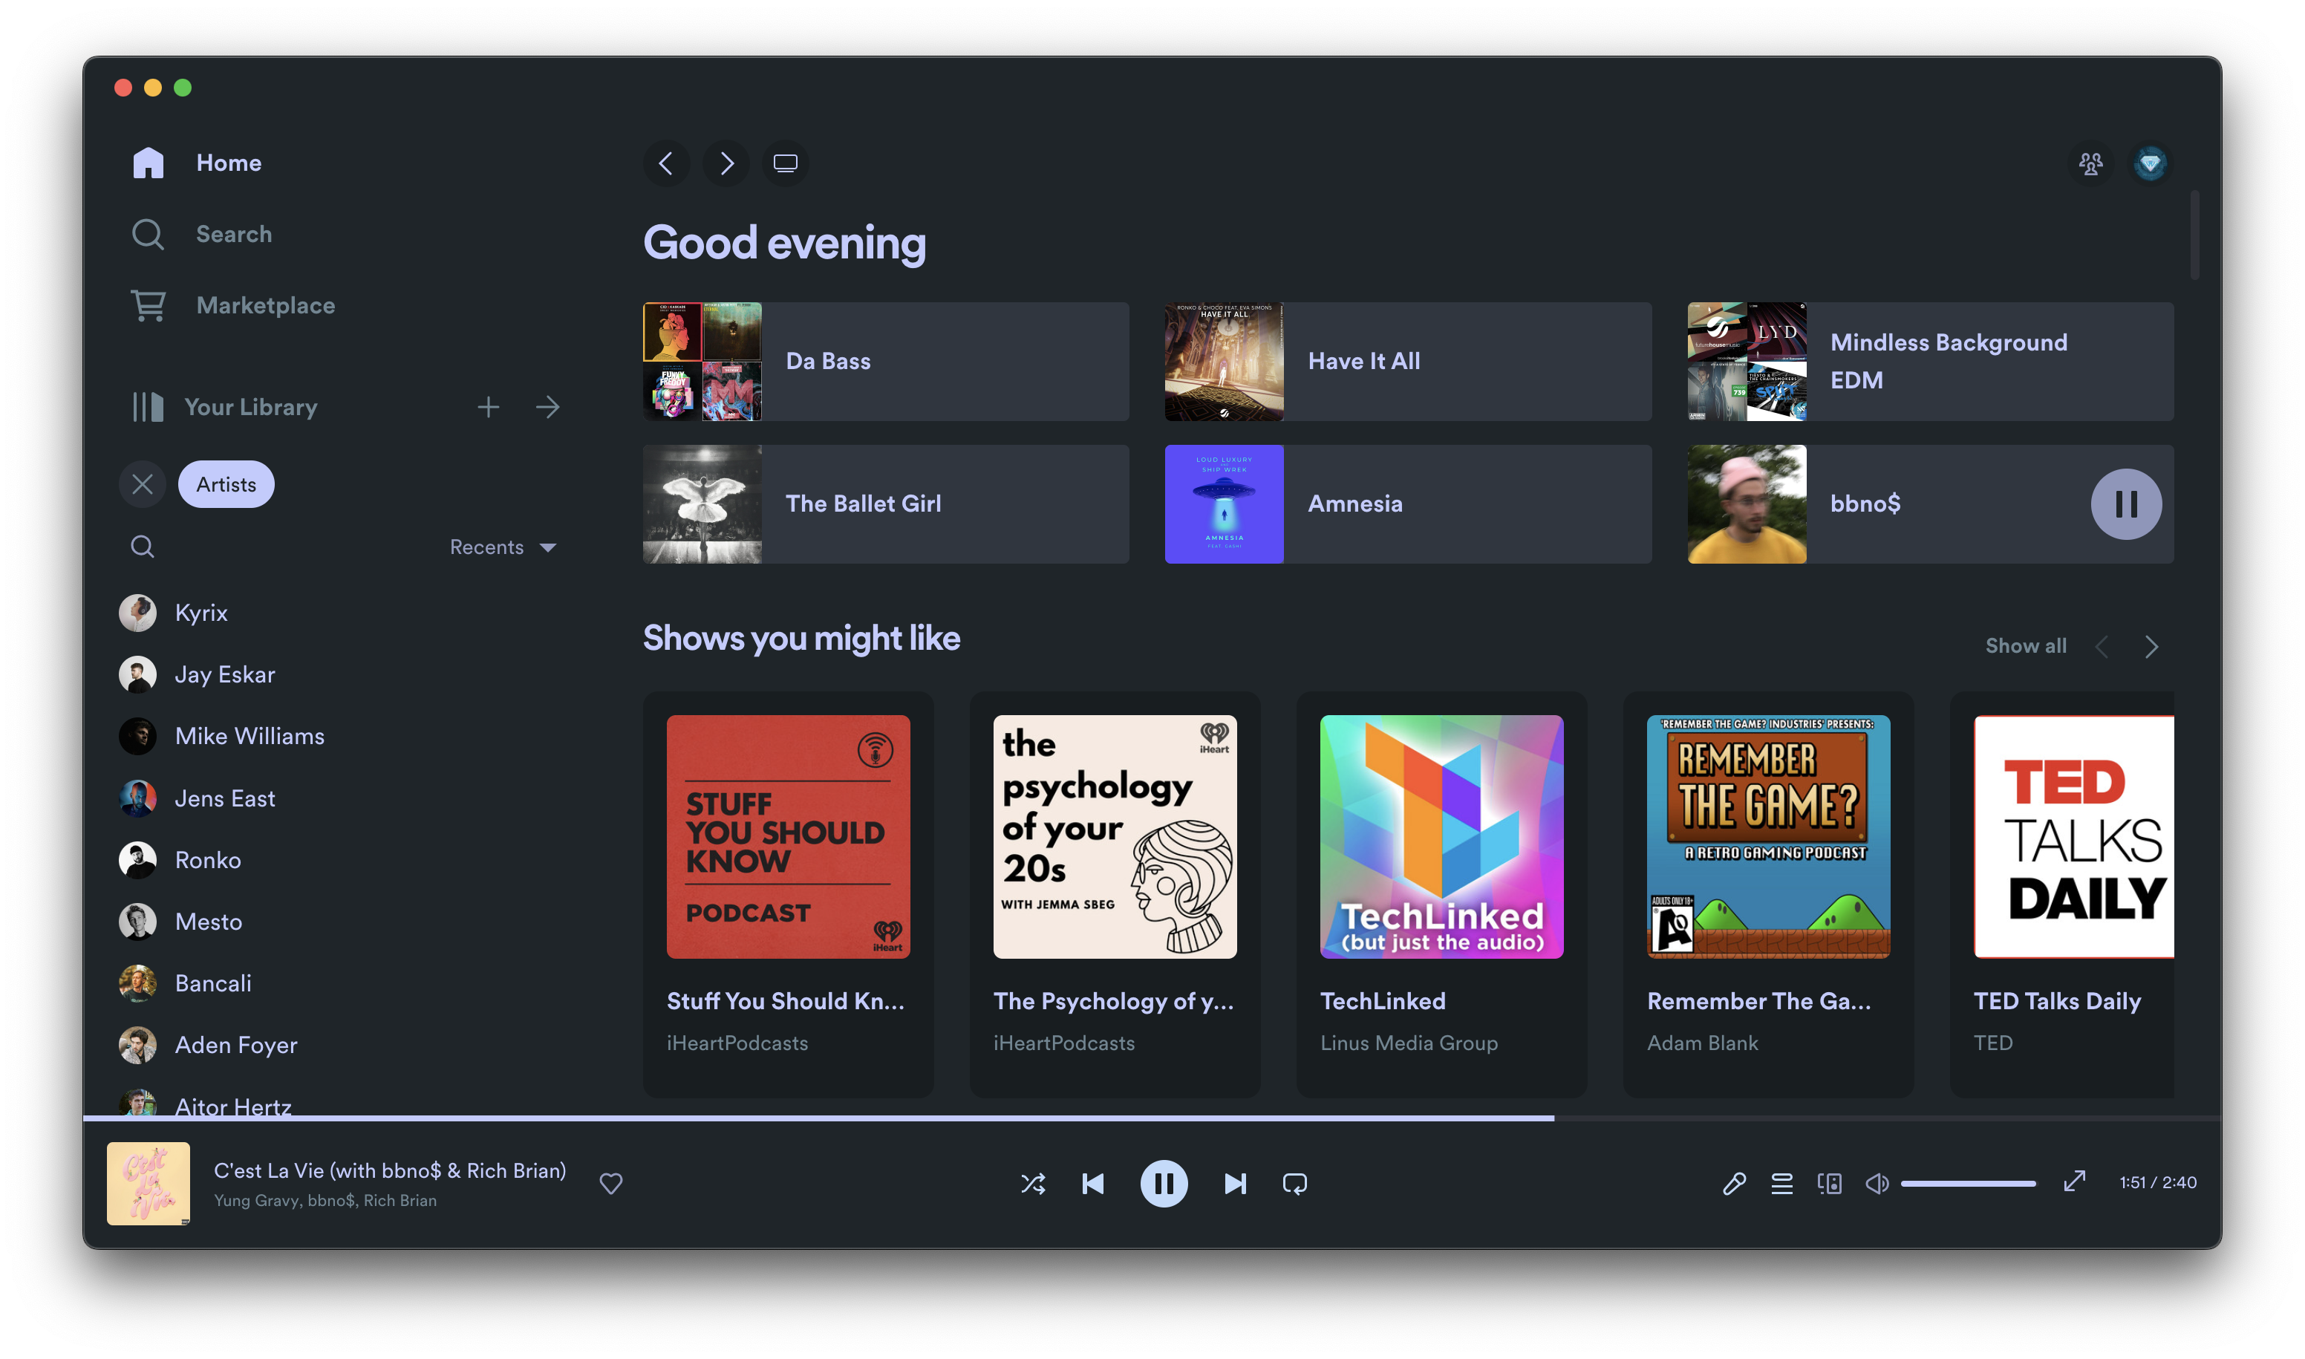Enter full screen with expand arrows icon
Screen dimensions: 2305x1359
[x=2074, y=1182]
